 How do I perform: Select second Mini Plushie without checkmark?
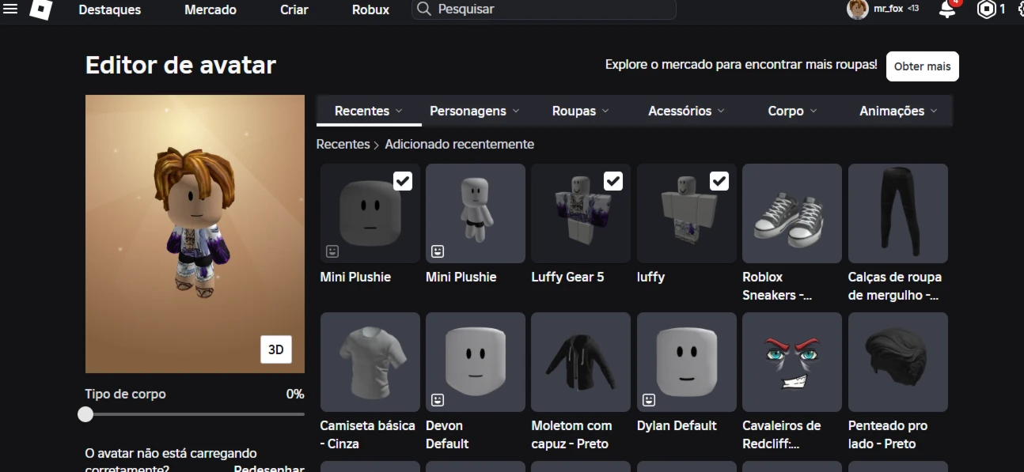pos(476,213)
